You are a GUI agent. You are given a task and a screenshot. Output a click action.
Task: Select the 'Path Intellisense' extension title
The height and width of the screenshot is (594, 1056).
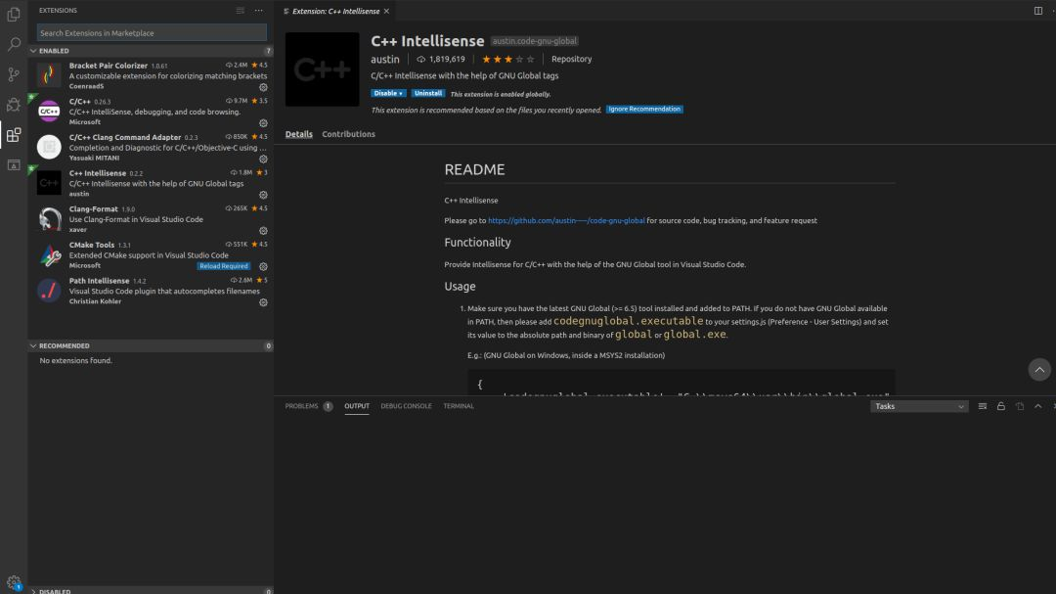99,281
